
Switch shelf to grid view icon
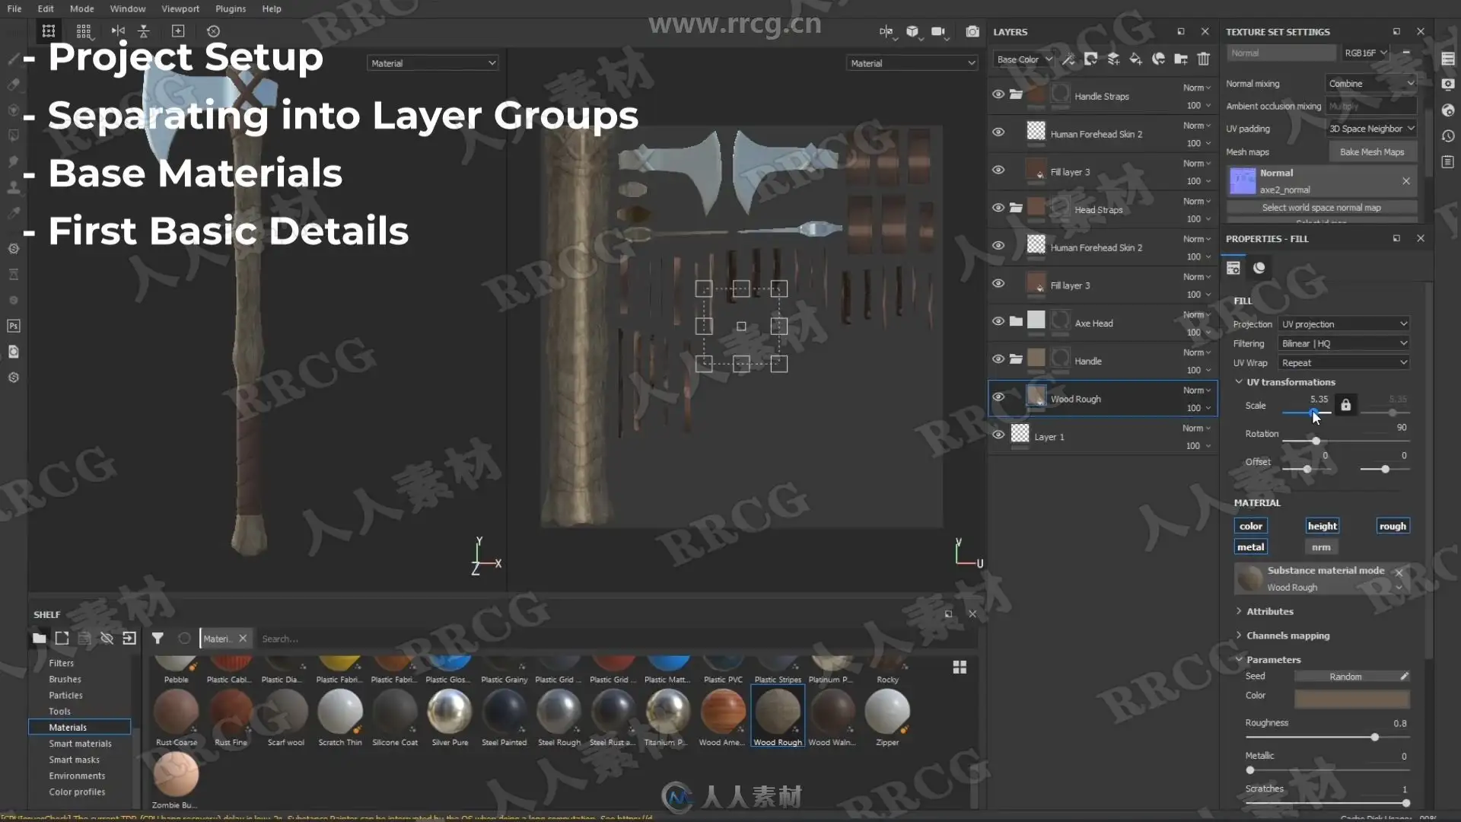[960, 667]
